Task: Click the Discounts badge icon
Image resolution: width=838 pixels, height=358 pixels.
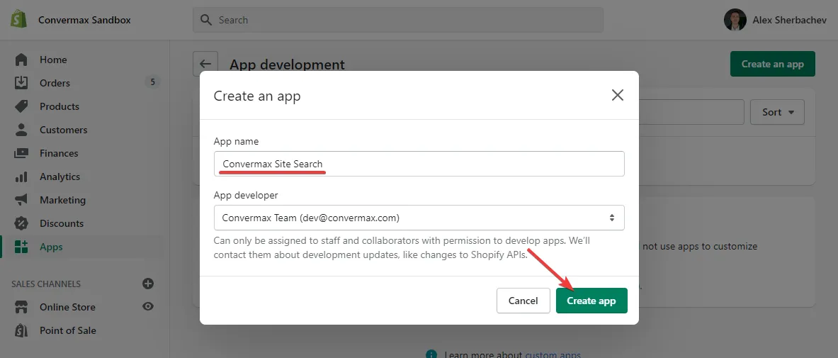Action: (x=21, y=223)
